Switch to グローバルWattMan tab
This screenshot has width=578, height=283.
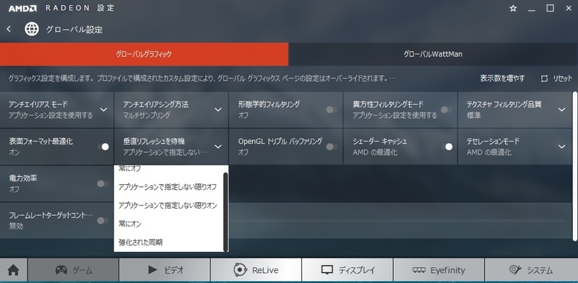(433, 54)
